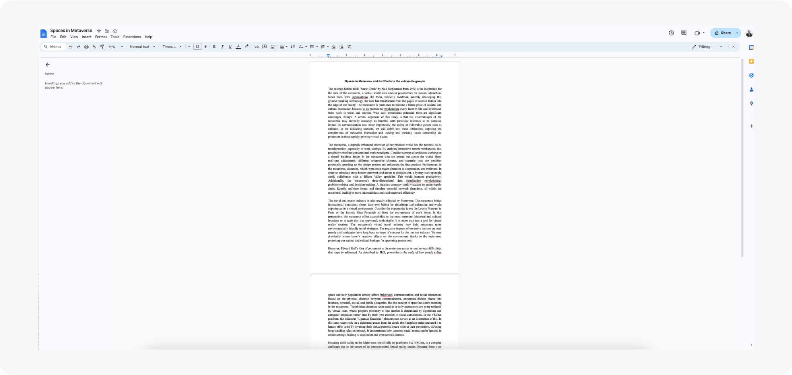Run spelling and grammar check

pos(94,47)
